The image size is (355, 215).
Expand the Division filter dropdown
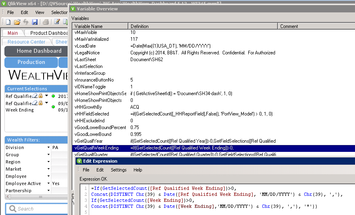(48, 147)
